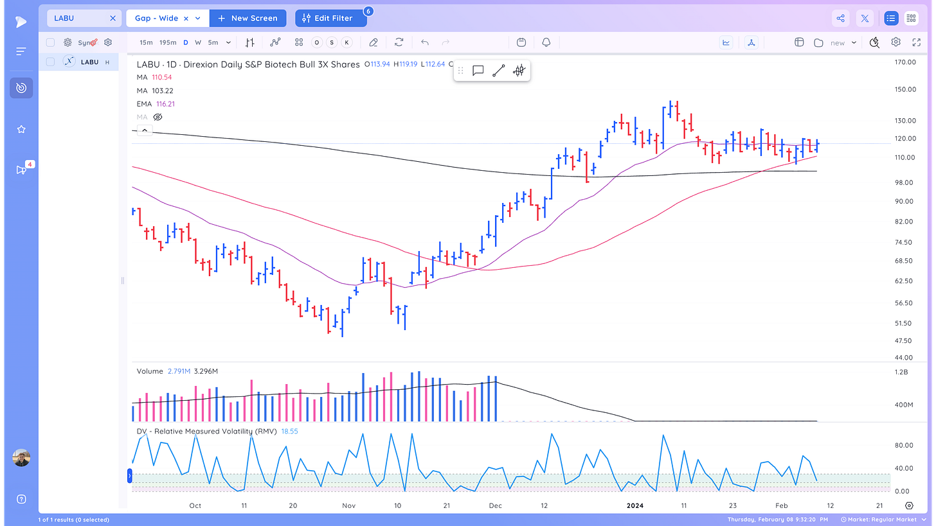Select the candlestick measure tool
The width and height of the screenshot is (936, 526).
point(519,71)
